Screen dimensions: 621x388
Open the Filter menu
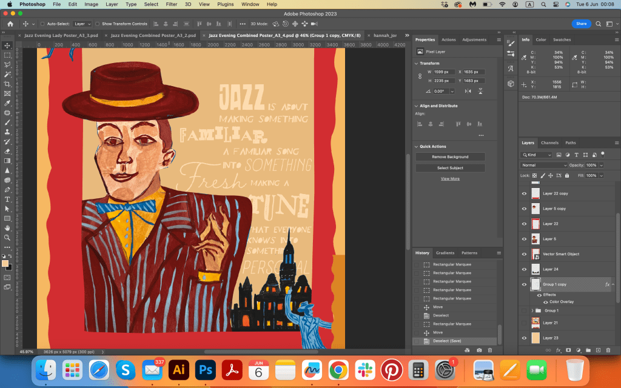[172, 4]
